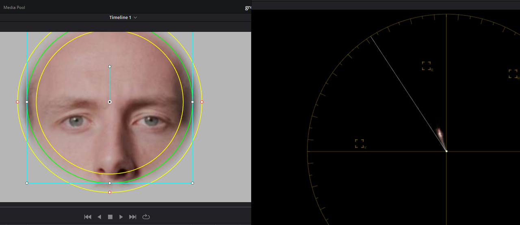This screenshot has width=520, height=225.
Task: Open the Timeline 1 dropdown
Action: 123,17
